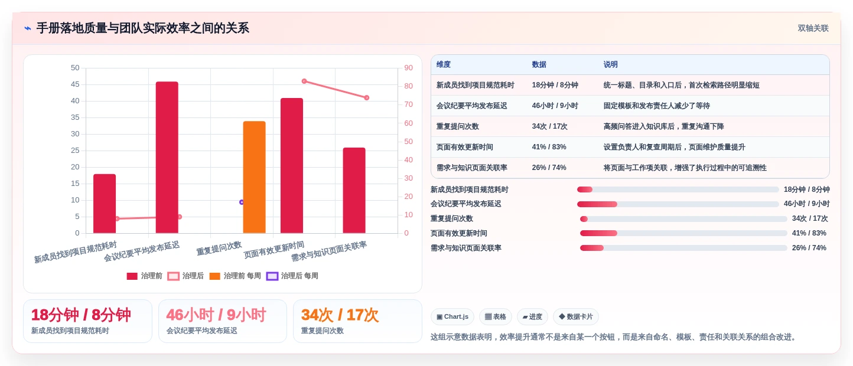Click table cell 重复提问次数
The width and height of the screenshot is (853, 366).
click(x=458, y=127)
